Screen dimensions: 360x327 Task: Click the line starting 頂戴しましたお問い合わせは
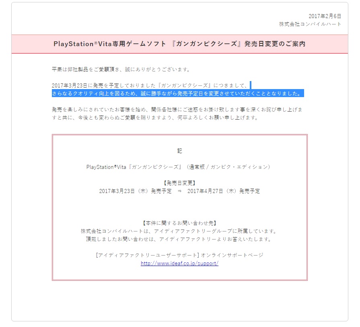(x=179, y=239)
